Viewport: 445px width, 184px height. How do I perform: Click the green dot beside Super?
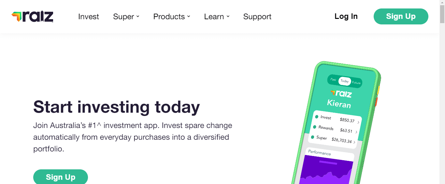(x=312, y=137)
